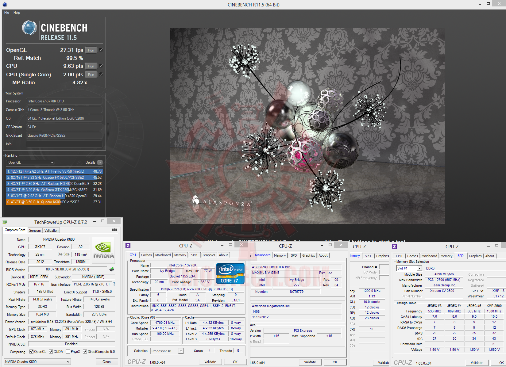Toggle the CUDA checkbox in GPU-Z

coord(51,352)
